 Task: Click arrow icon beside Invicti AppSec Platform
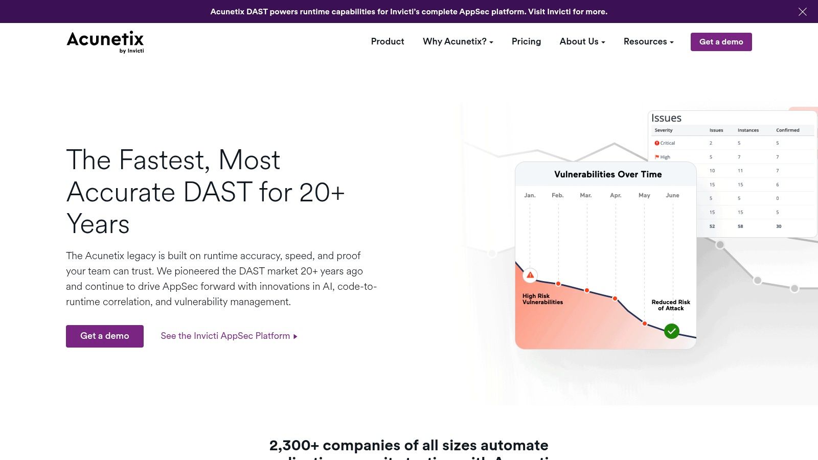point(296,336)
